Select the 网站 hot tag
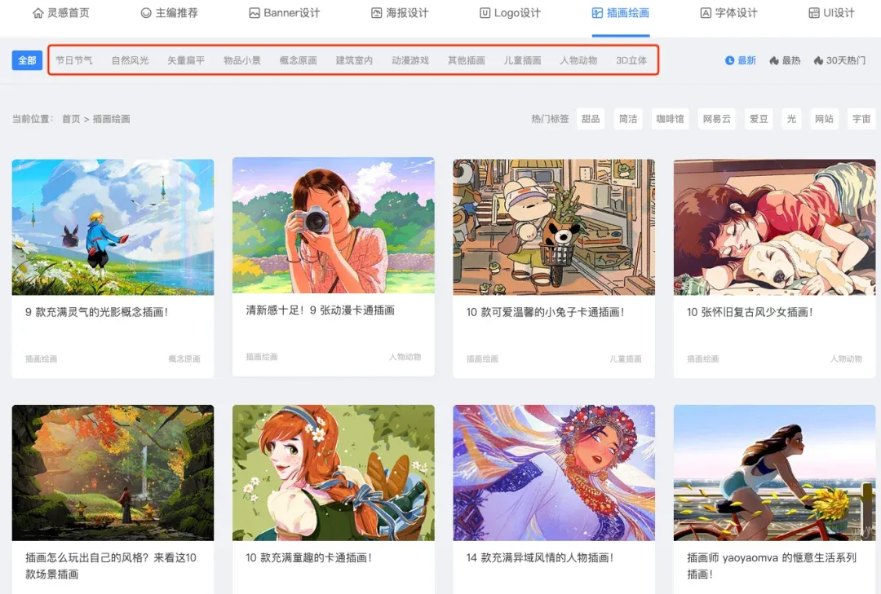881x594 pixels. (x=824, y=118)
